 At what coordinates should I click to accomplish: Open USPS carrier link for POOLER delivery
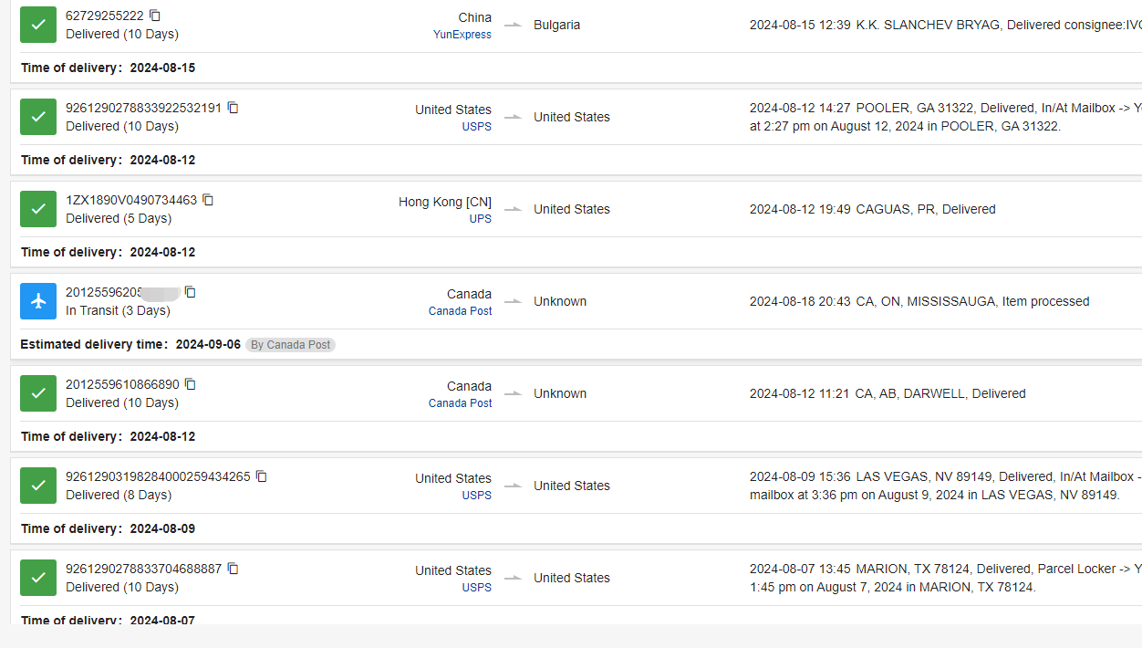pos(477,127)
